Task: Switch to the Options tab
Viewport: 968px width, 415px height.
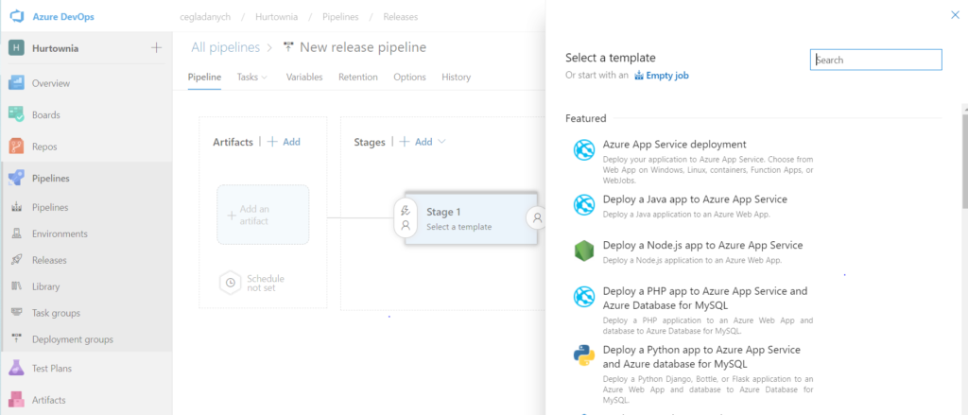Action: pos(410,78)
